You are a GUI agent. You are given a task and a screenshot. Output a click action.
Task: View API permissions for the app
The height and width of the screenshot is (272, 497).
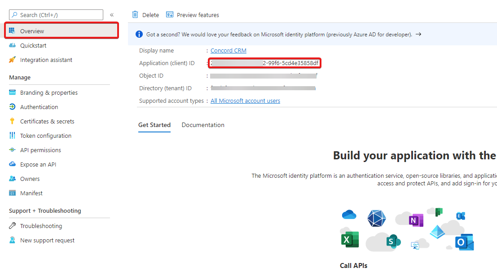tap(40, 150)
